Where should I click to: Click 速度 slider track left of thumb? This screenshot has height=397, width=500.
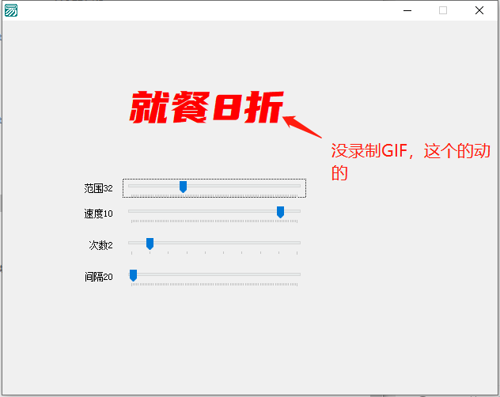point(206,211)
